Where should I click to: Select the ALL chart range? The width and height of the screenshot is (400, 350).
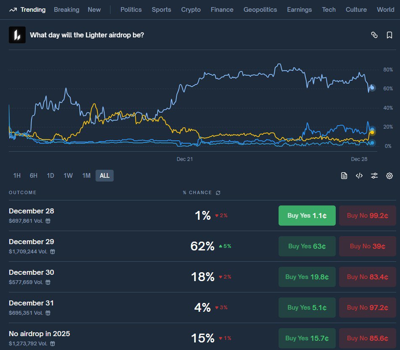click(105, 176)
